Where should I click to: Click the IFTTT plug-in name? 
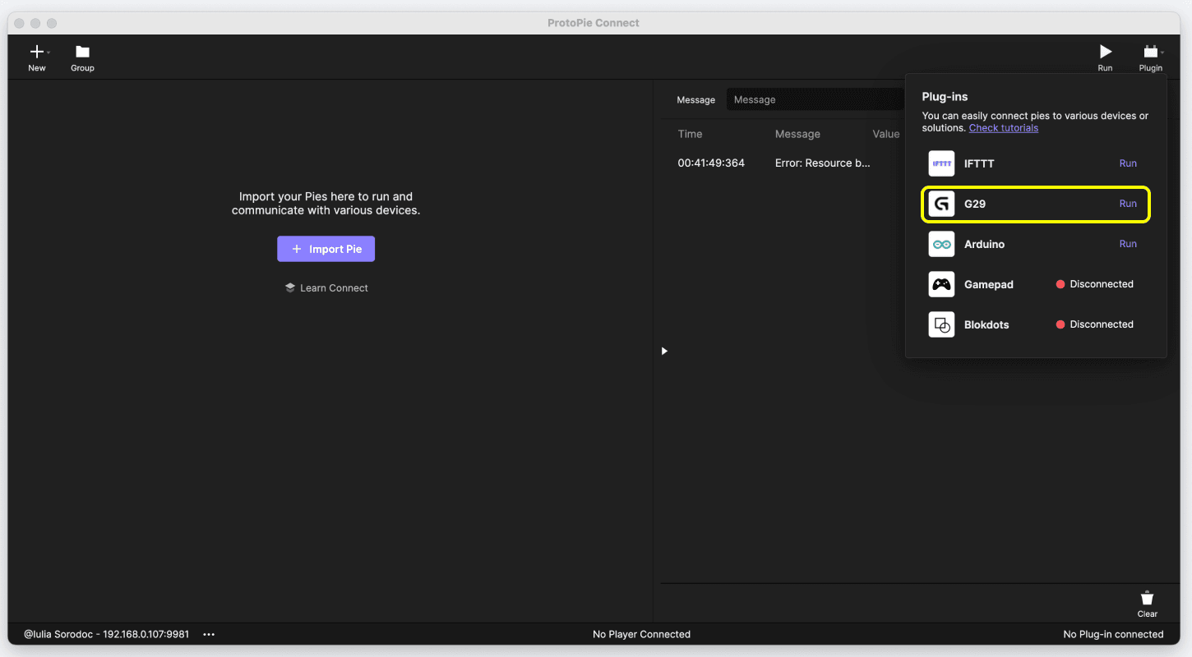click(x=979, y=163)
